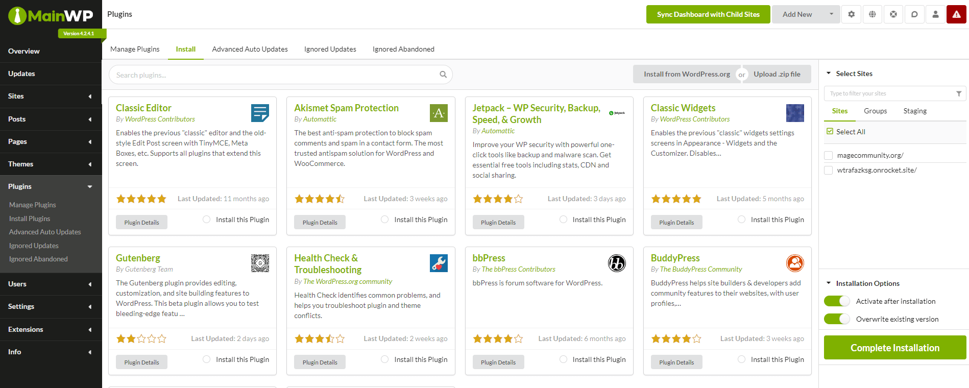Click the bbPress plugin logo
Screen dimensions: 969x388
pos(617,263)
